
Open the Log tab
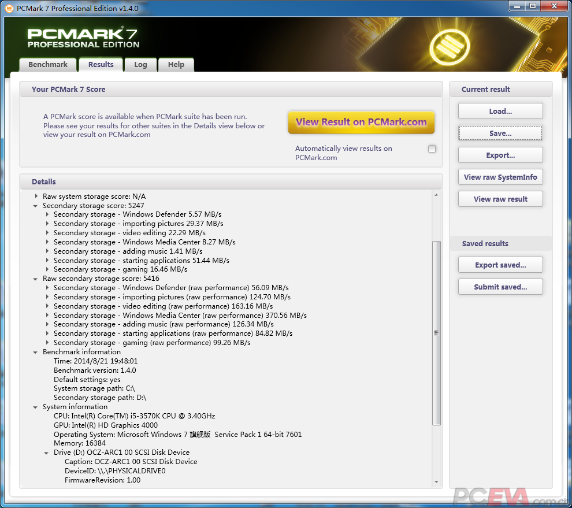tap(140, 65)
